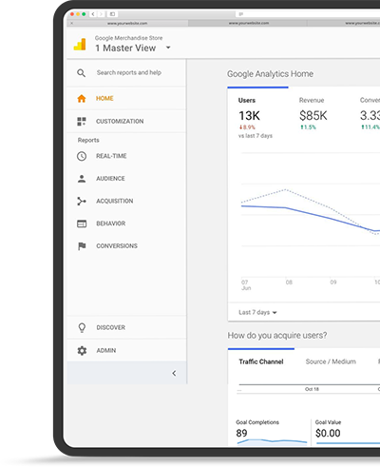
Task: Toggle the browser sidebar button
Action: click(x=112, y=14)
